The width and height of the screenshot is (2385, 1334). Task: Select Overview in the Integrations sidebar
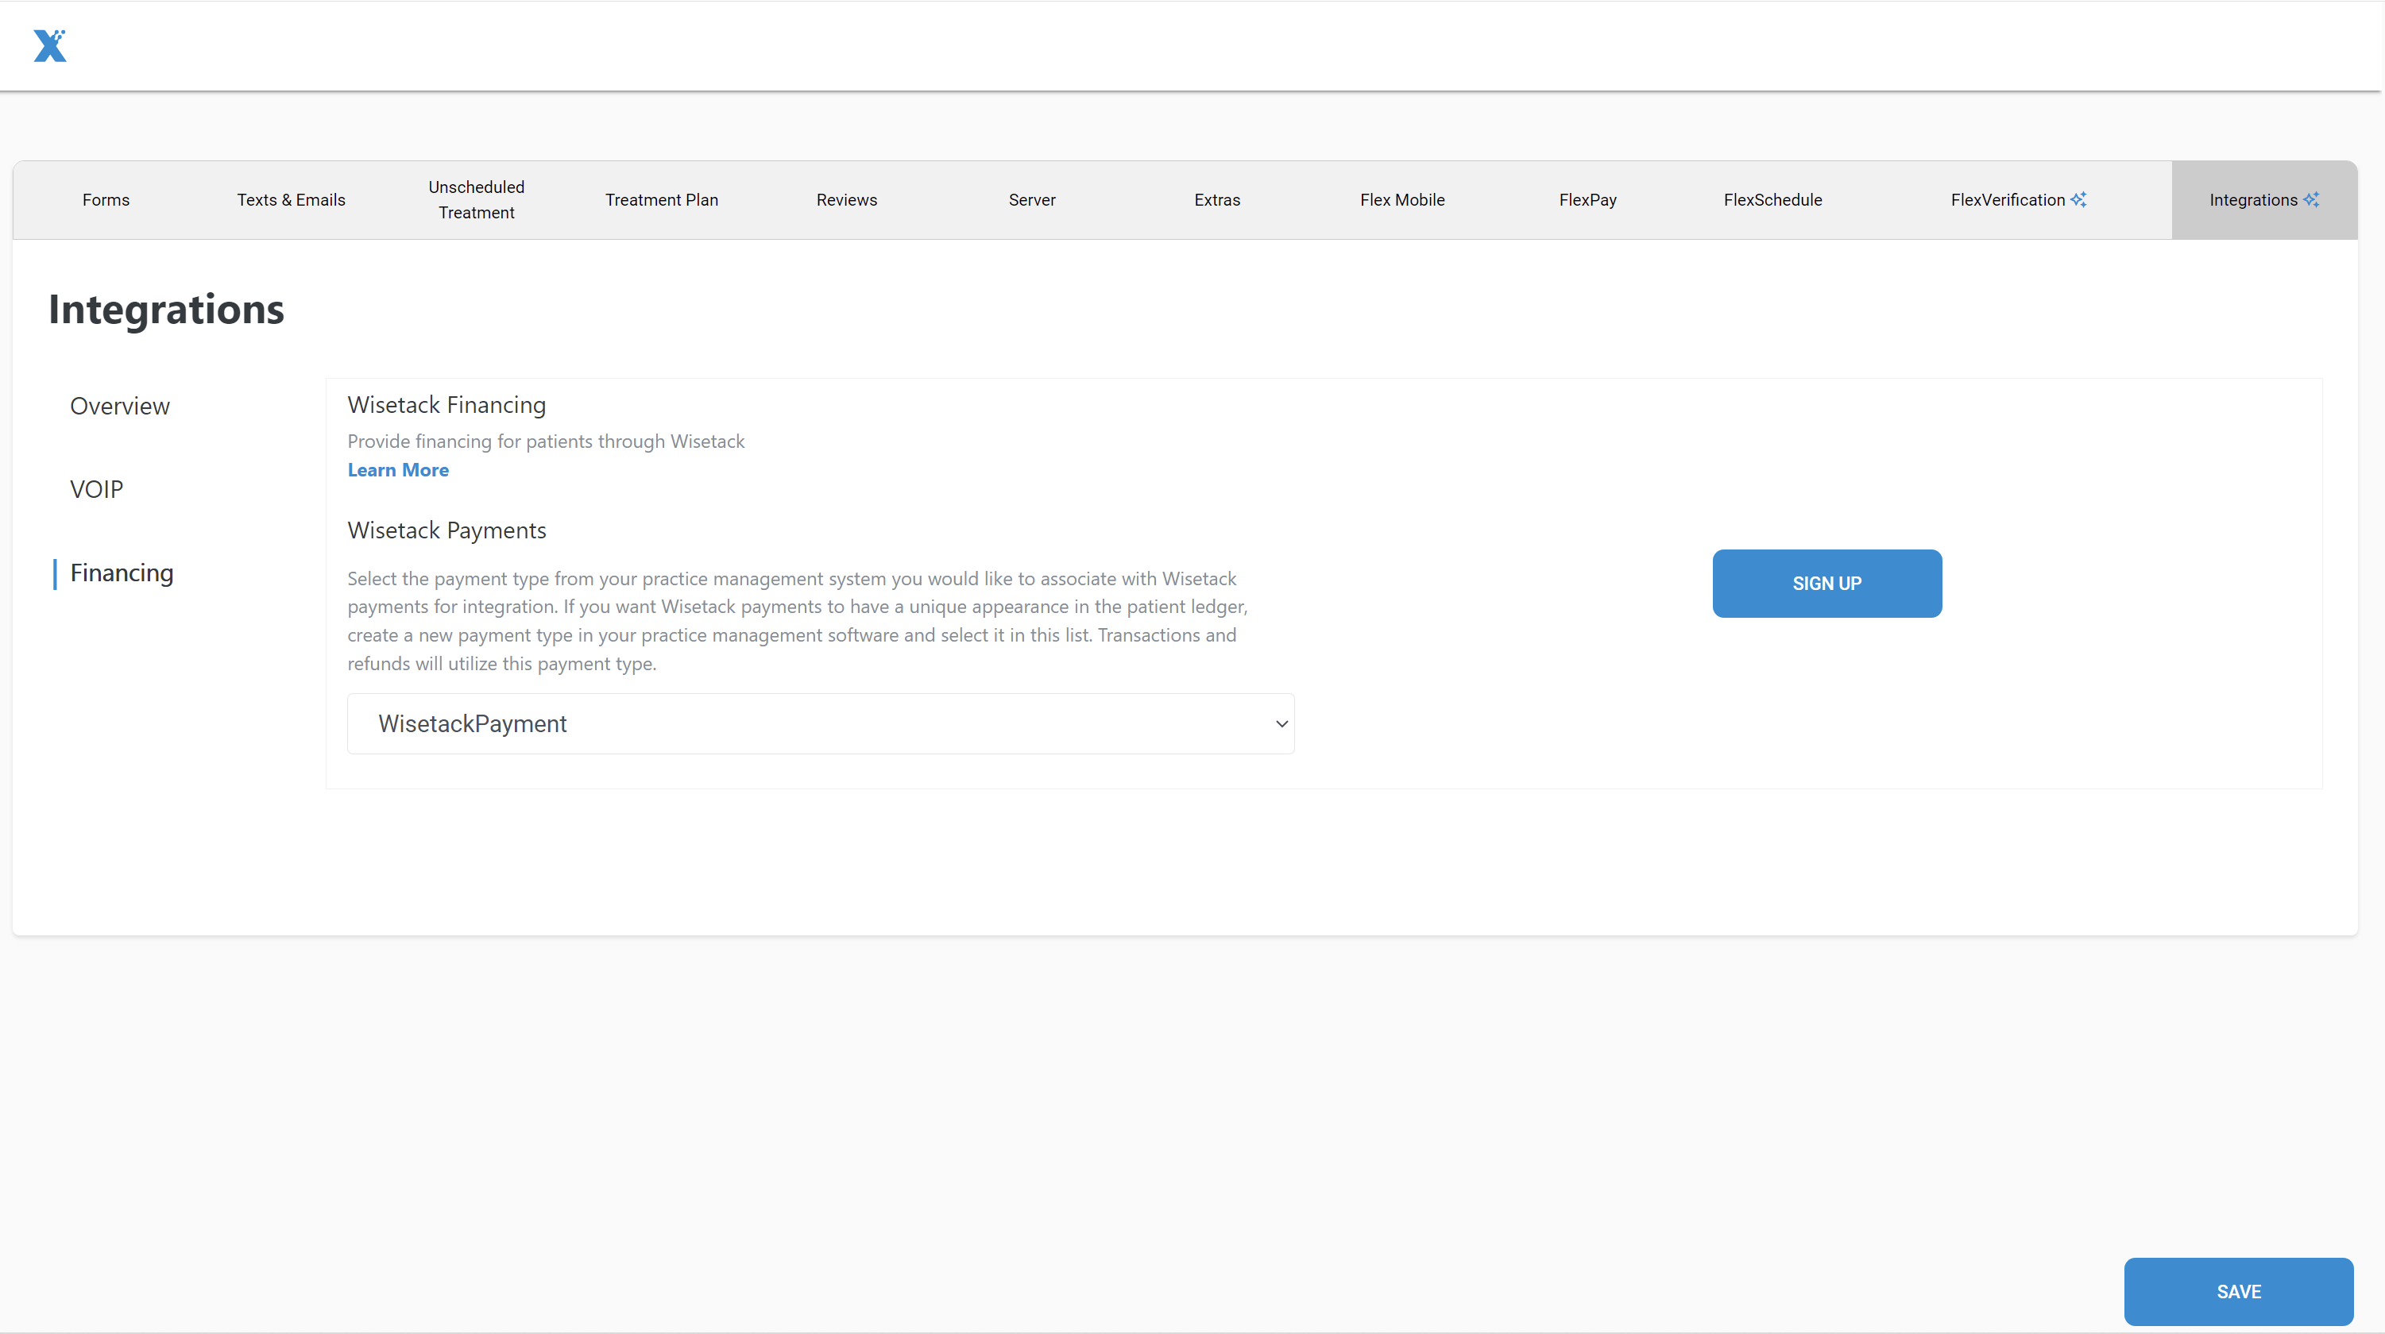coord(119,405)
